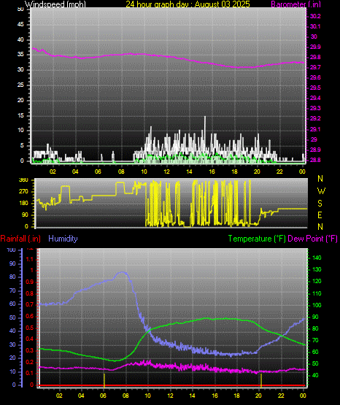The height and width of the screenshot is (405, 340).
Task: Click the 180 wind direction axis value
Action: tap(23, 204)
